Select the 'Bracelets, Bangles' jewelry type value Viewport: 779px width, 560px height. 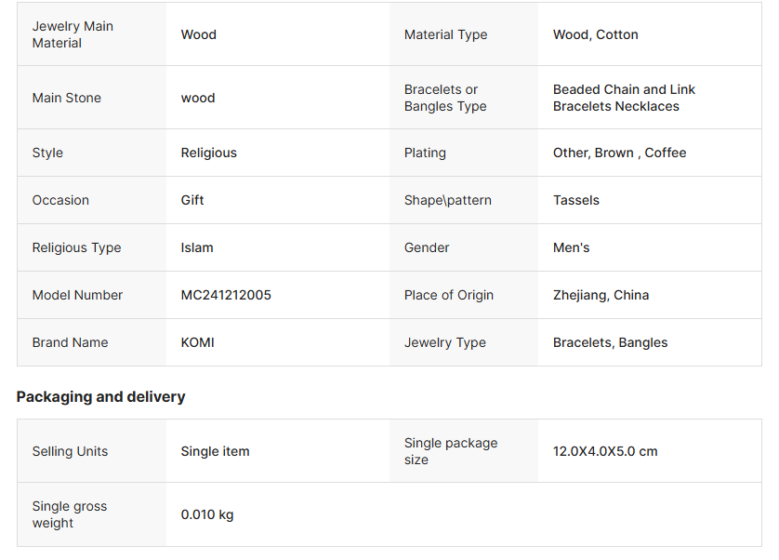coord(610,342)
